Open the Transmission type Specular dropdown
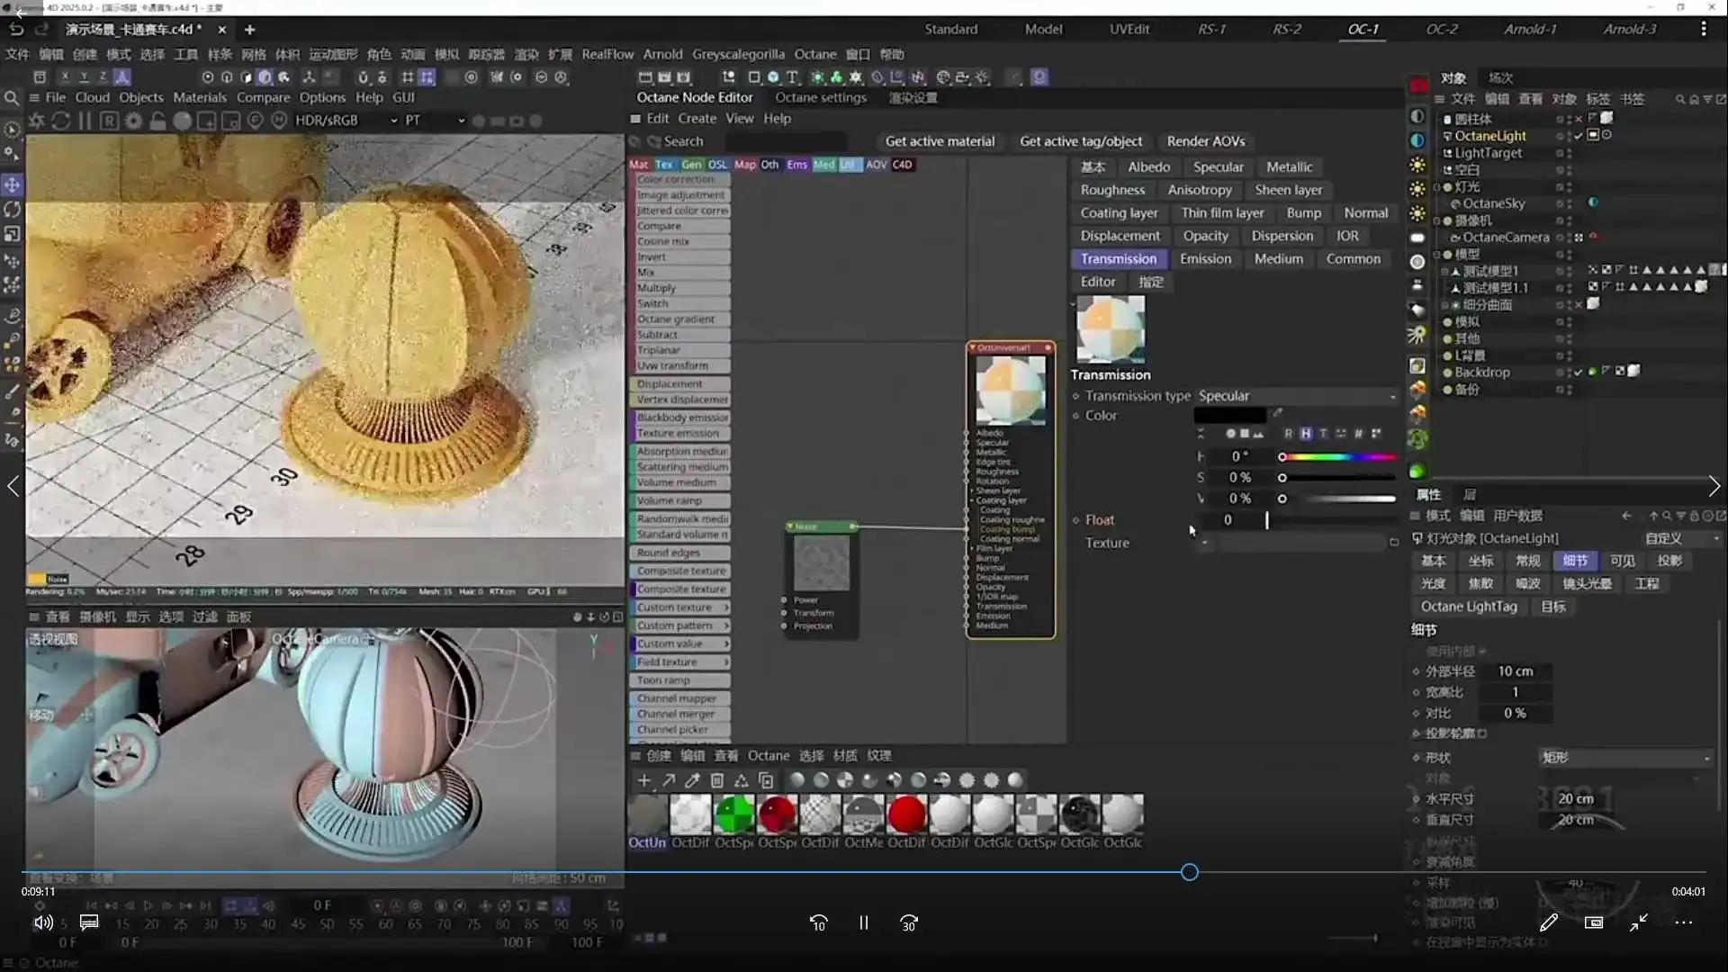The height and width of the screenshot is (972, 1728). coord(1296,396)
